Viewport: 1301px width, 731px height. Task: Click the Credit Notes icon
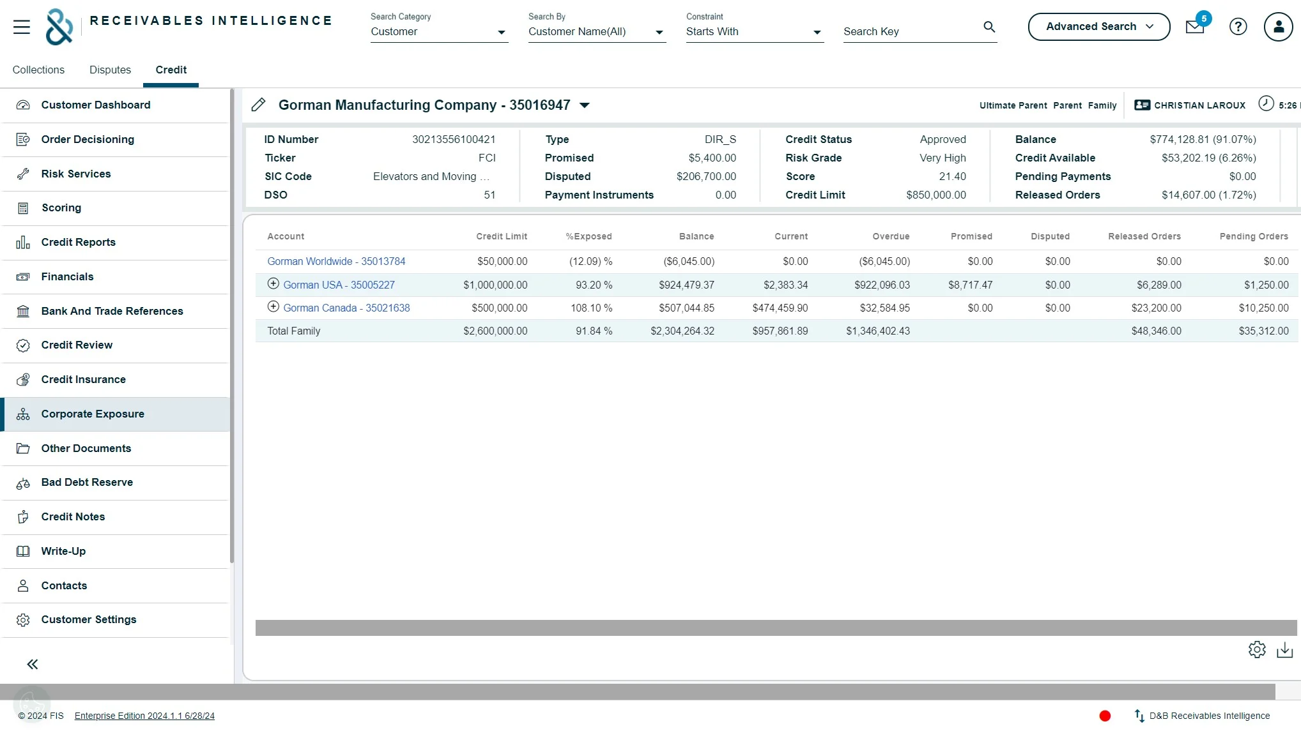click(x=23, y=516)
